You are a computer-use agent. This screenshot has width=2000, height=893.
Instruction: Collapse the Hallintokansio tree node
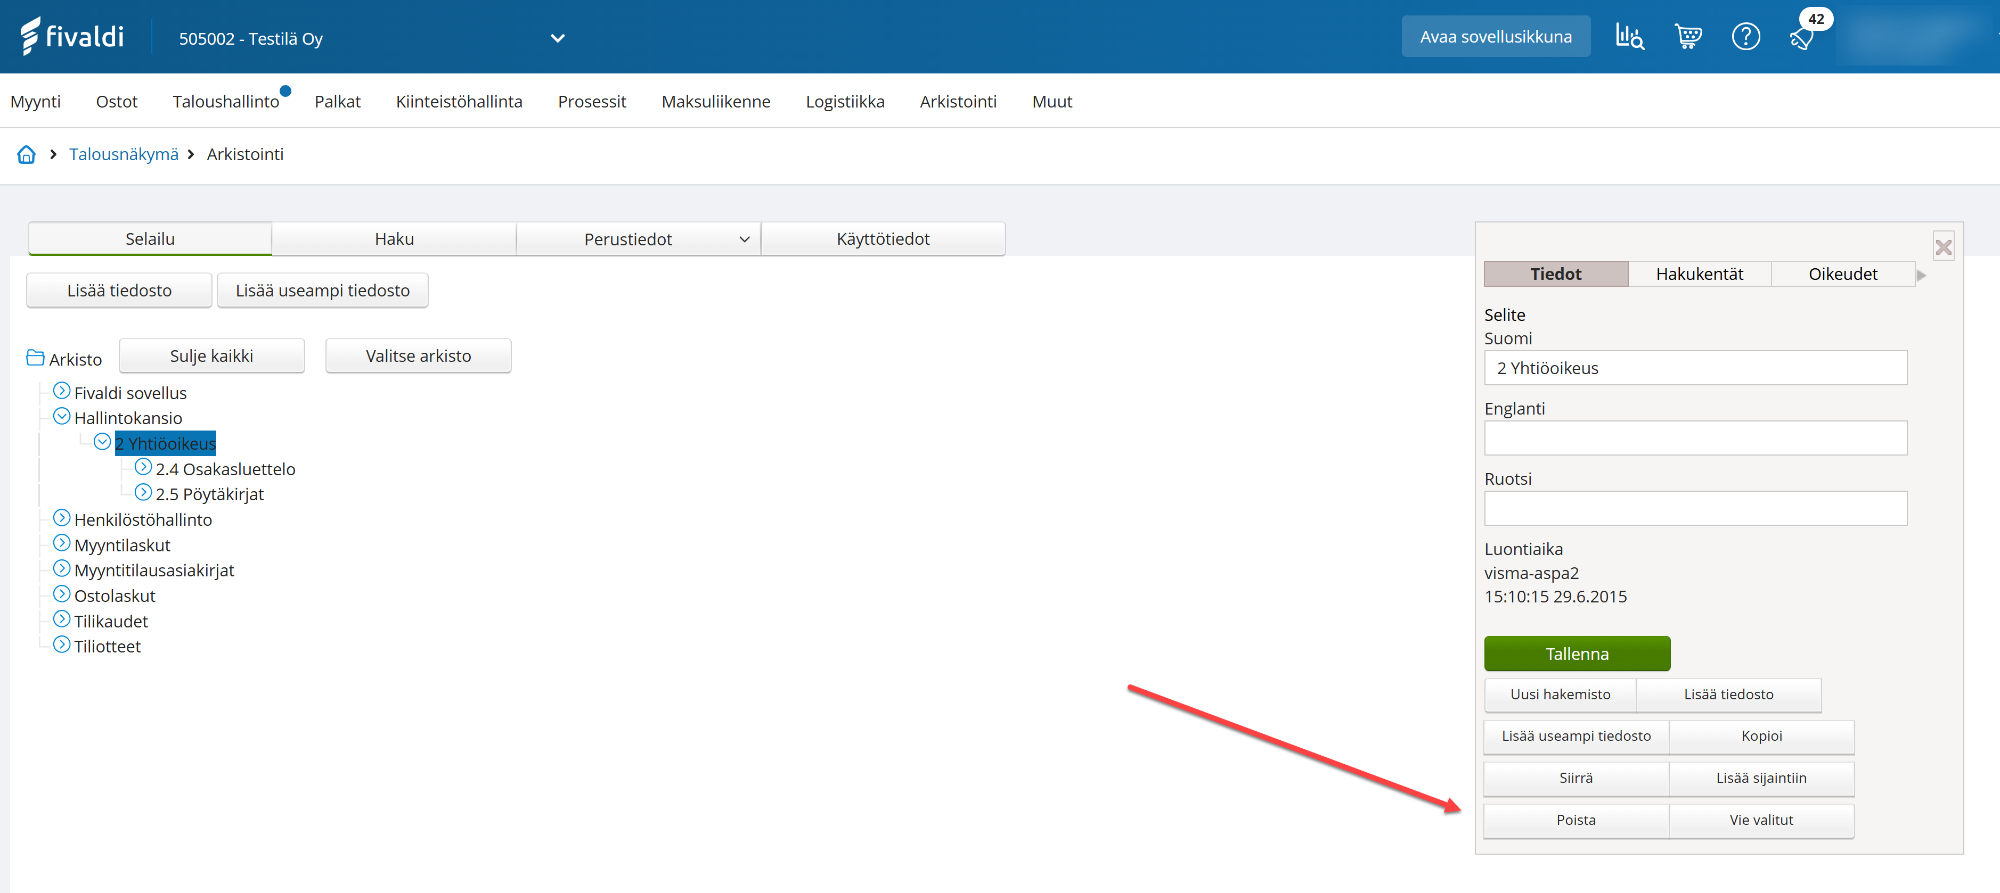[61, 417]
